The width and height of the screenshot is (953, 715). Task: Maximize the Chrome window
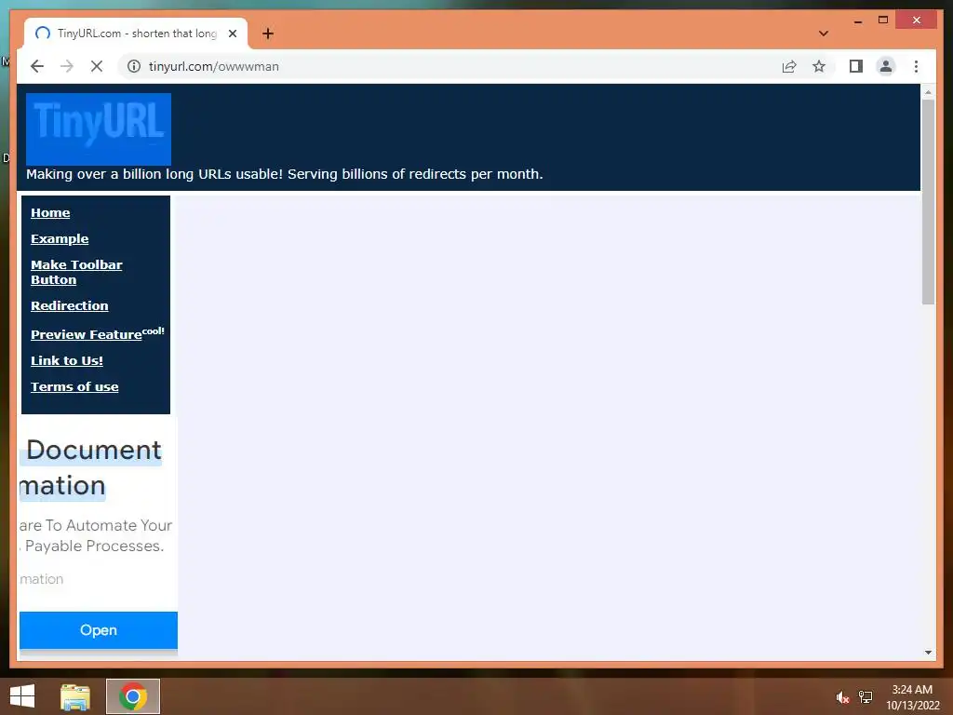pos(883,20)
